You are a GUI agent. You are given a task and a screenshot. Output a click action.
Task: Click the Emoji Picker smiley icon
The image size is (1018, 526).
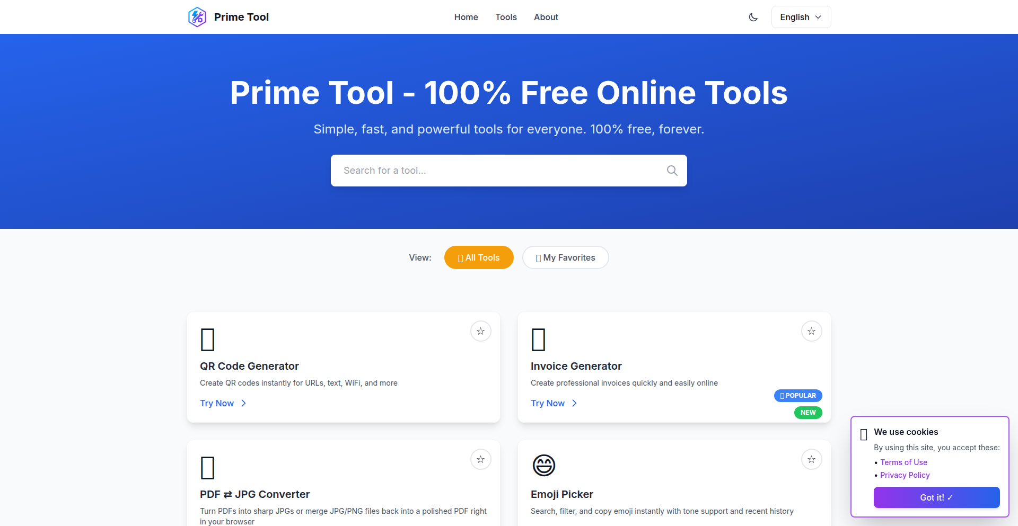[x=543, y=465]
